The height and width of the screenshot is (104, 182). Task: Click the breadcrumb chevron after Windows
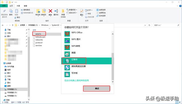pyautogui.click(x=50, y=25)
